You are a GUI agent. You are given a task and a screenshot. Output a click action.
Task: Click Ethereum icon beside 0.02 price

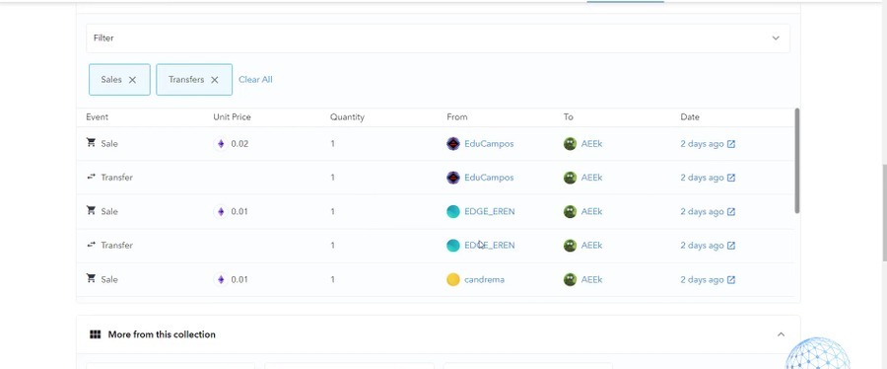(x=221, y=144)
